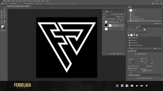Toggle Mostrar superposición checkbox
Image resolution: width=163 pixels, height=91 pixels.
[x=128, y=69]
